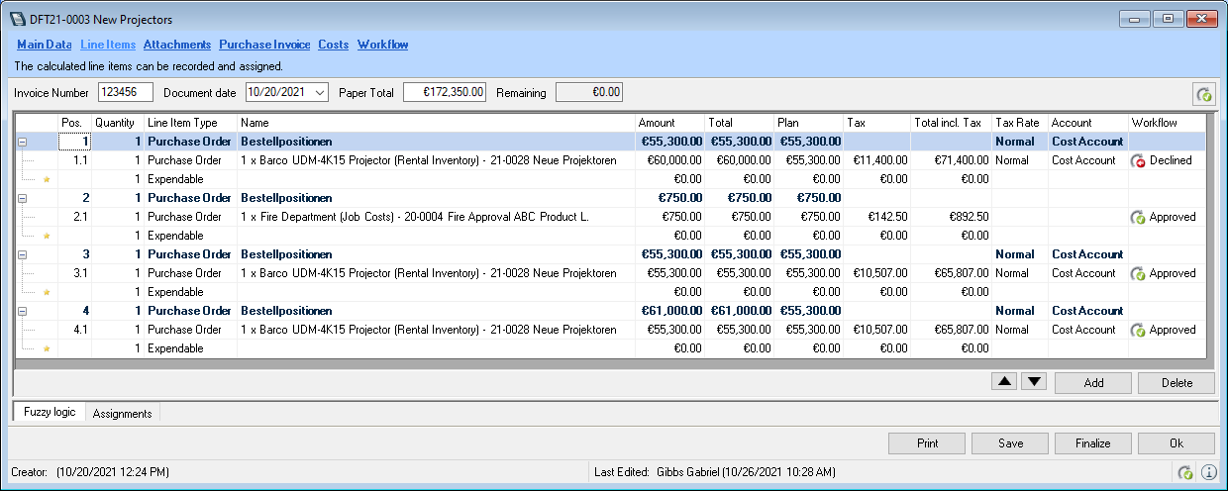The width and height of the screenshot is (1228, 491).
Task: Click the Approved workflow icon on row 2.1
Action: [1138, 217]
